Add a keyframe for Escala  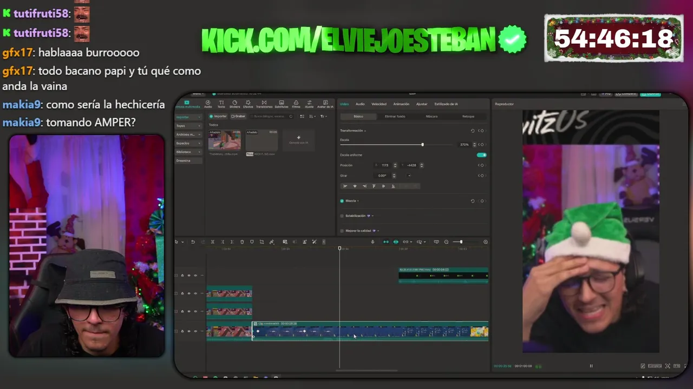[x=482, y=145]
